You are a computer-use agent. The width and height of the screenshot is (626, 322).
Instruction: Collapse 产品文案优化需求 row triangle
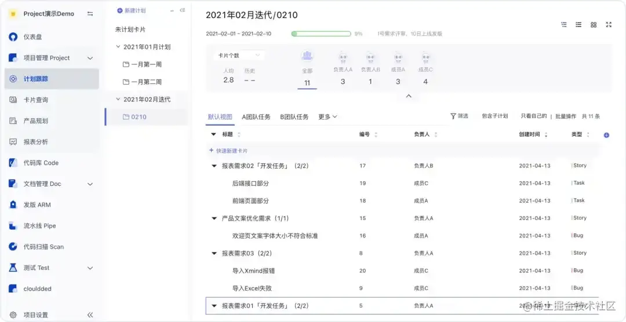coord(214,218)
